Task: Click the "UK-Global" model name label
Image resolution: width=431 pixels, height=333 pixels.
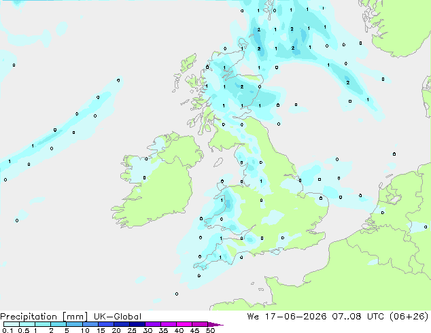Action: (118, 317)
